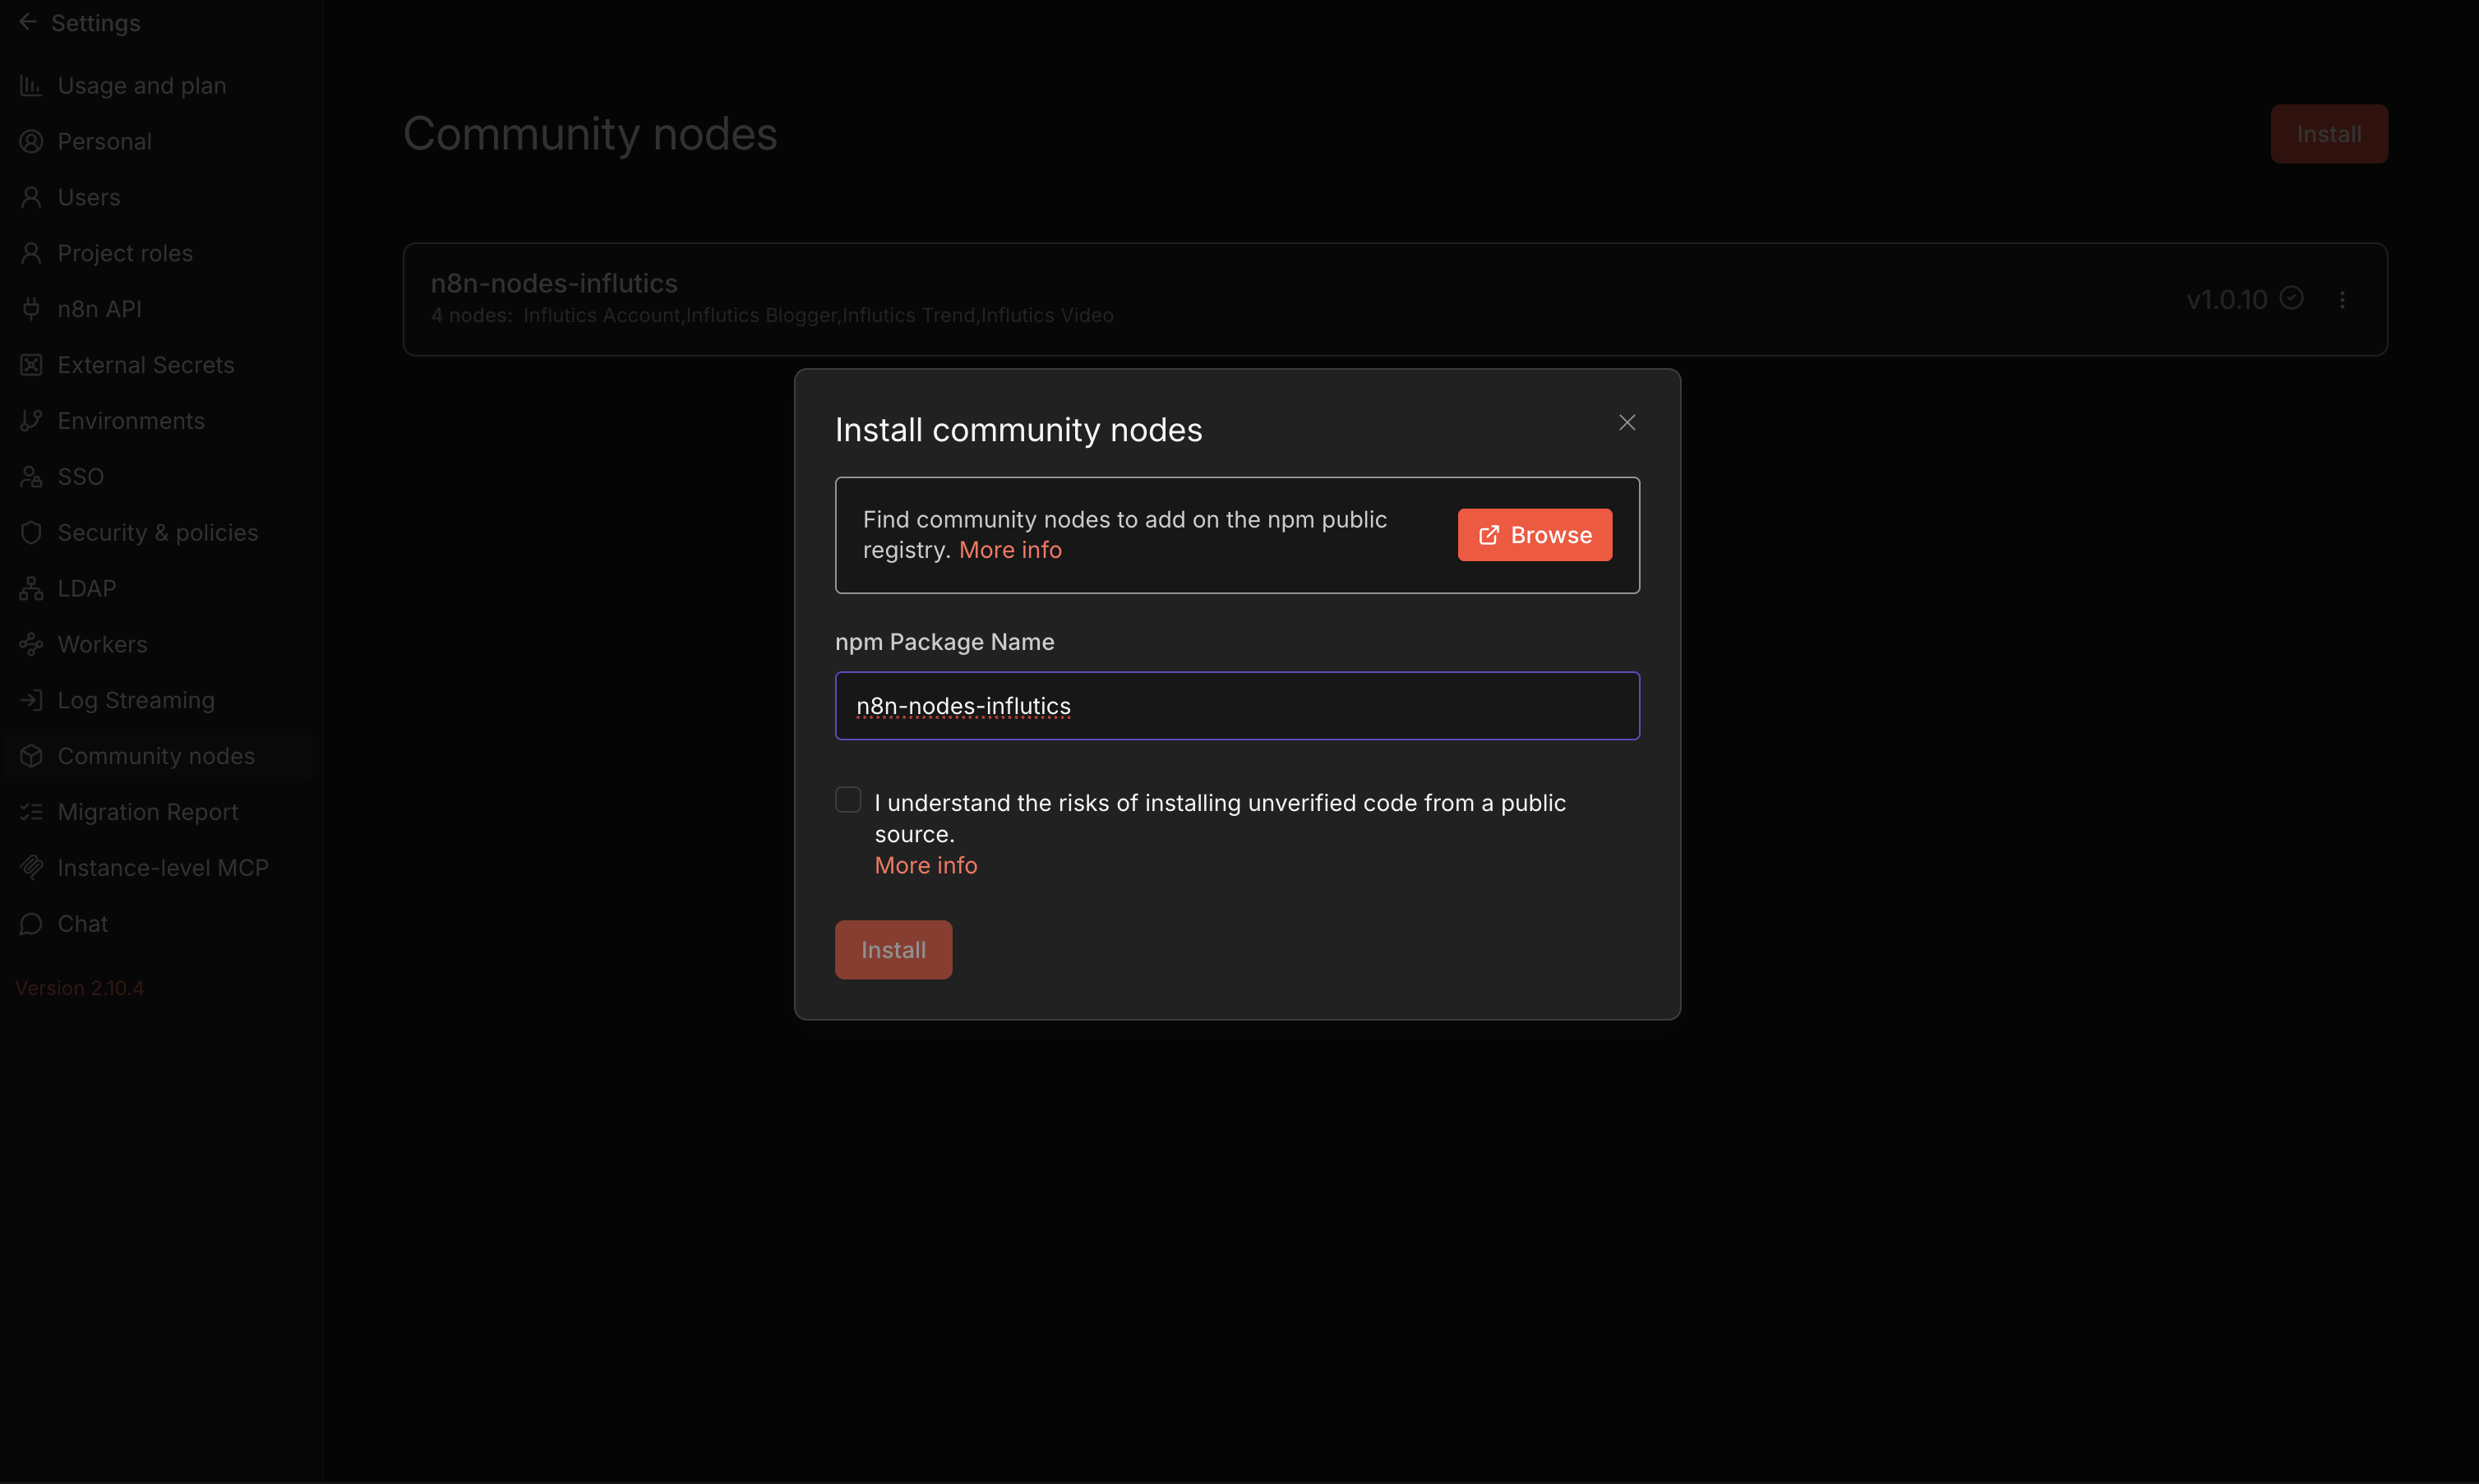Click Install button in the dialog
The height and width of the screenshot is (1484, 2479).
click(893, 950)
